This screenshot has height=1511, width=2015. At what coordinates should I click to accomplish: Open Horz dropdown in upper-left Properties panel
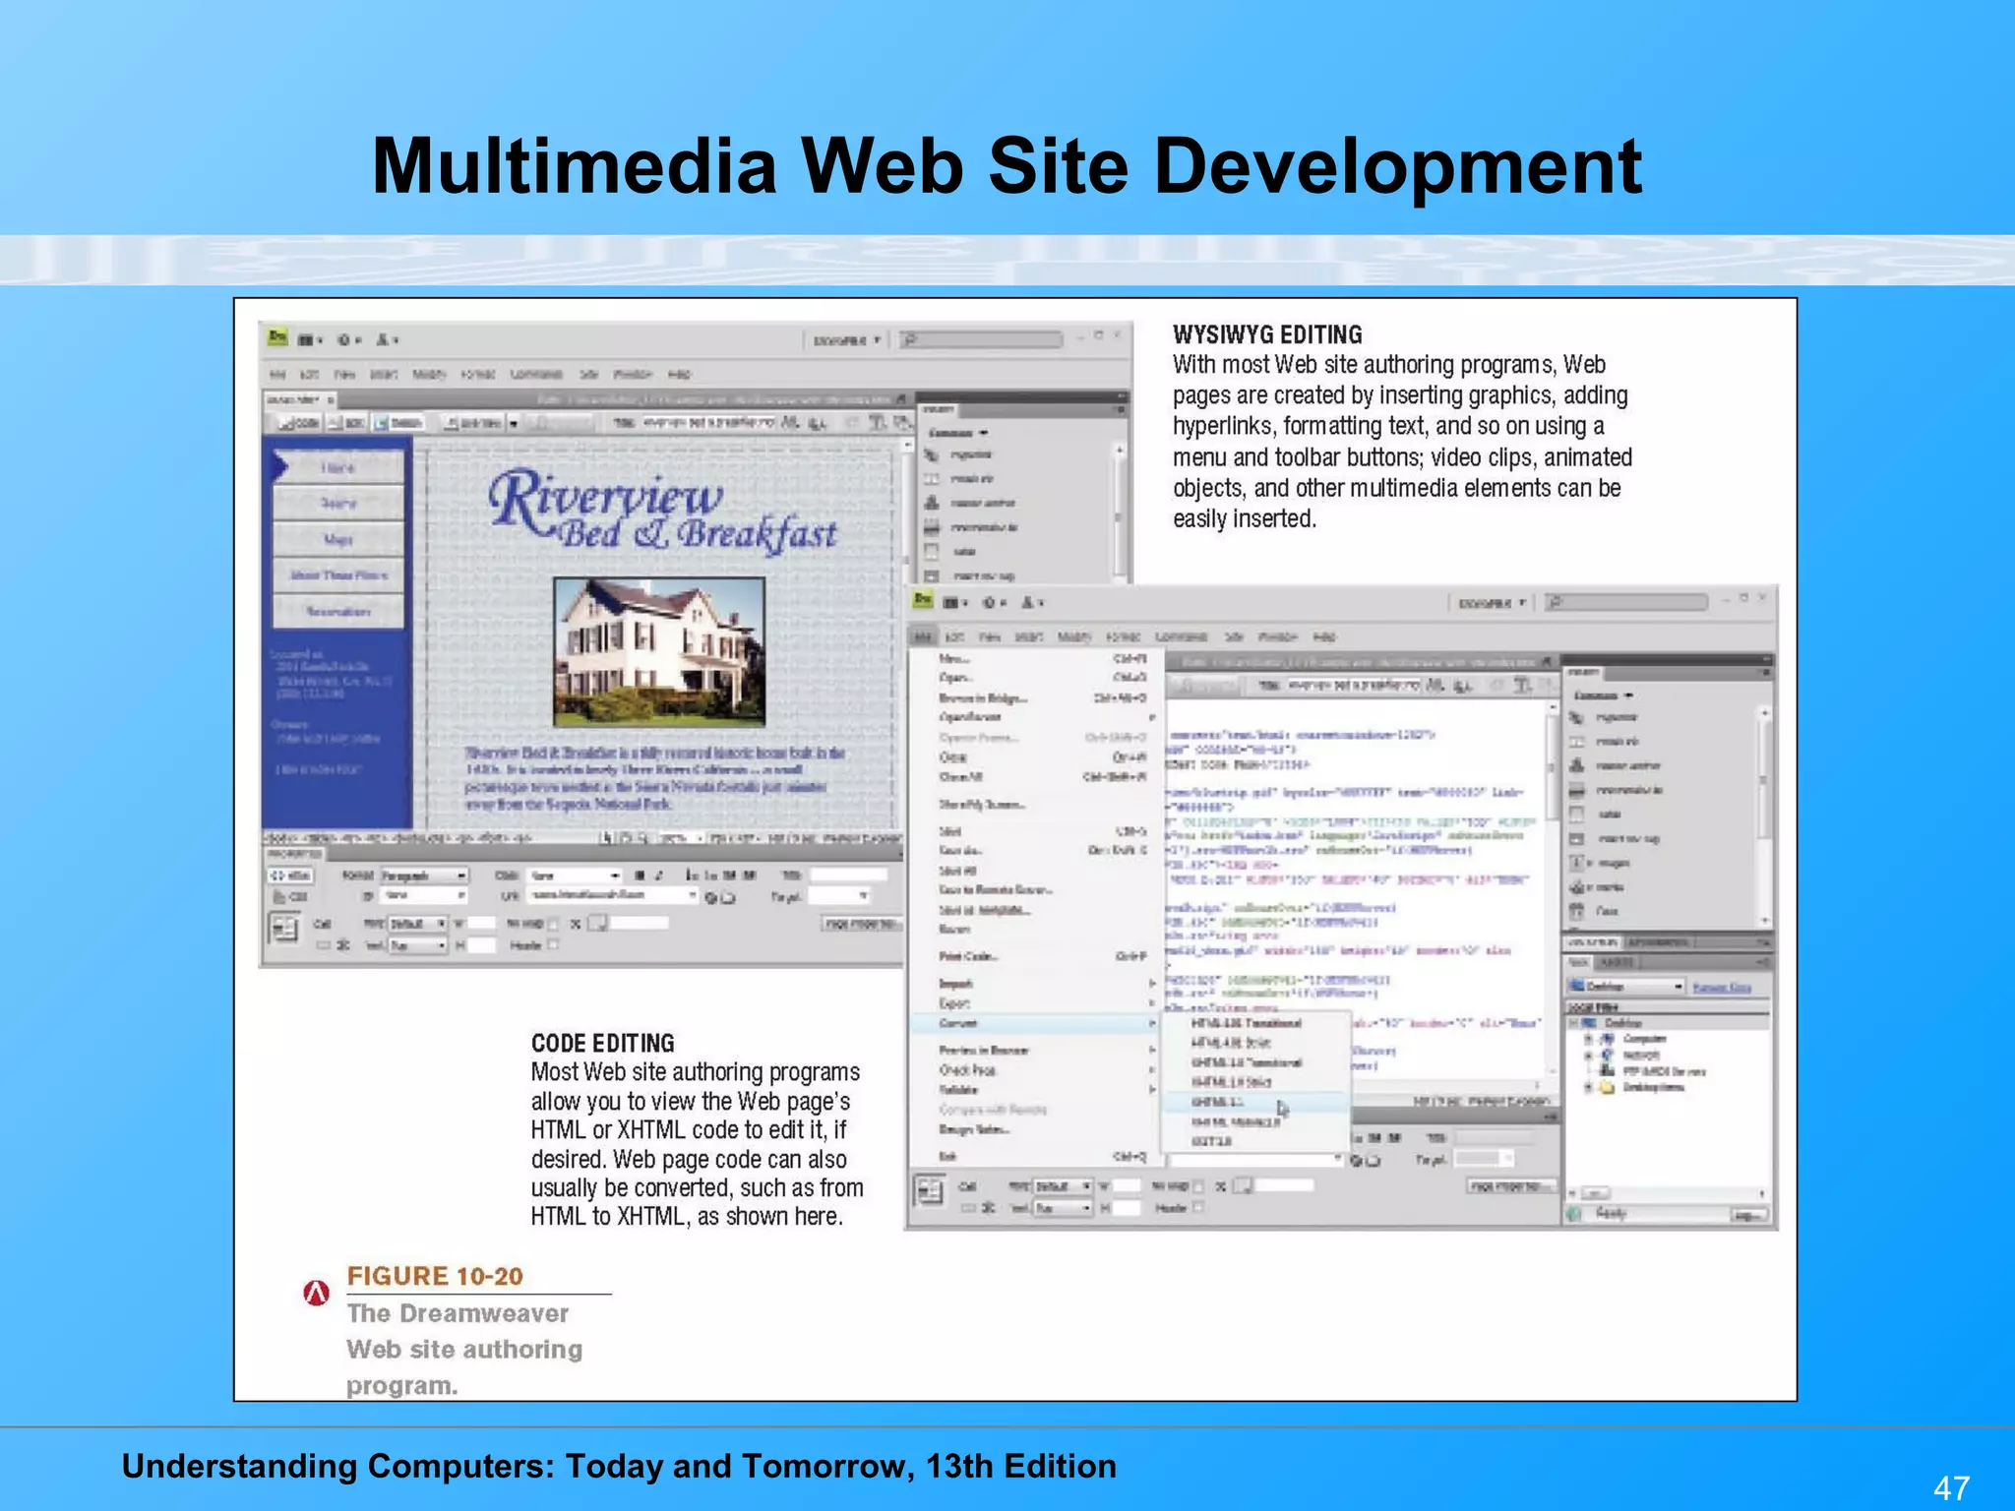click(x=418, y=924)
